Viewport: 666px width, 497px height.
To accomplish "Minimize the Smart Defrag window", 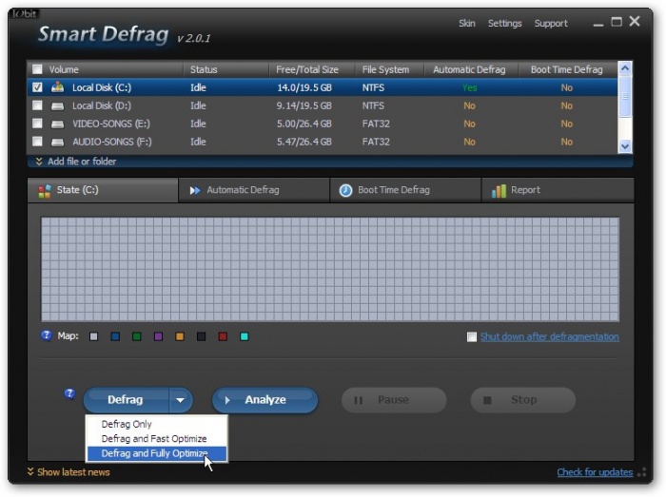I will [598, 25].
